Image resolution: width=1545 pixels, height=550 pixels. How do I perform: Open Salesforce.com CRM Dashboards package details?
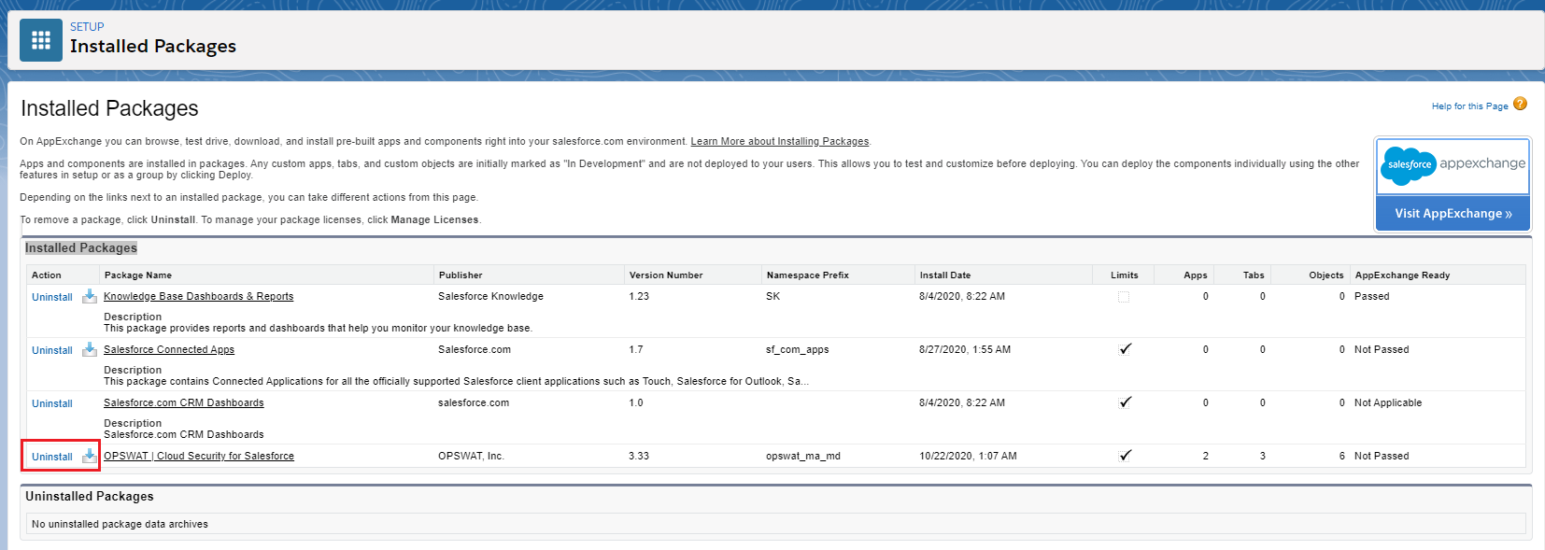[x=184, y=402]
